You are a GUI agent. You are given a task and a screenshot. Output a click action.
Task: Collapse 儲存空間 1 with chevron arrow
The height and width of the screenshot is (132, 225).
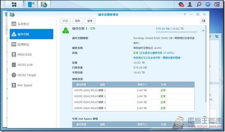(203, 31)
